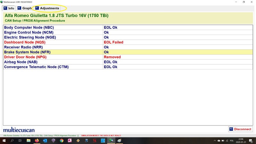Open Task View on the taskbar
This screenshot has width=256, height=144.
tap(20, 140)
